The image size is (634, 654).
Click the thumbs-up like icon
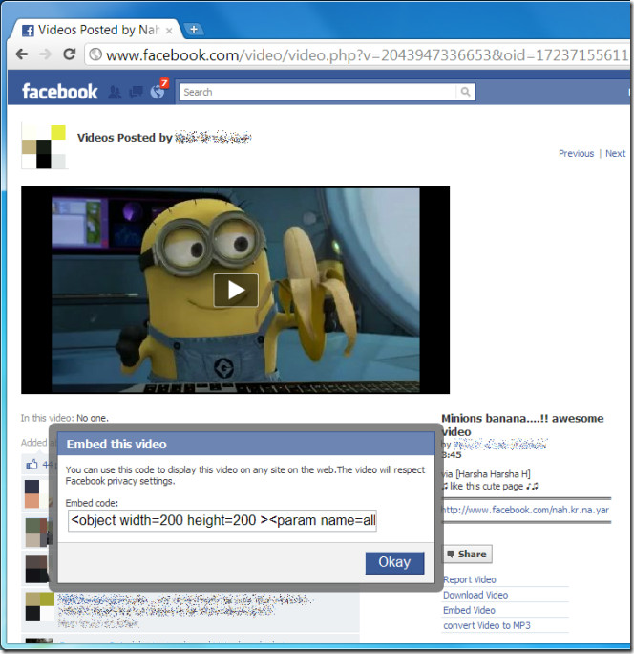[x=32, y=465]
